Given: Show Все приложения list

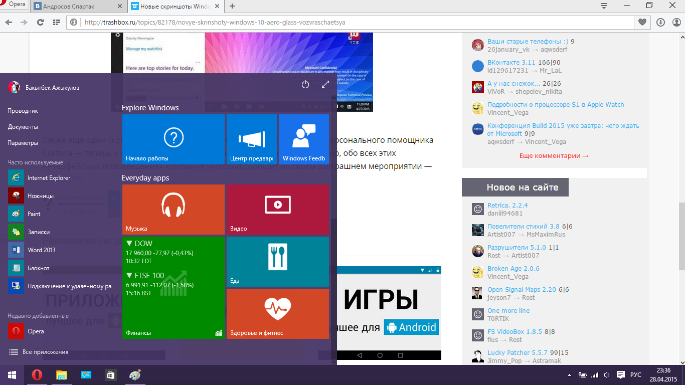Looking at the screenshot, I should (x=39, y=352).
